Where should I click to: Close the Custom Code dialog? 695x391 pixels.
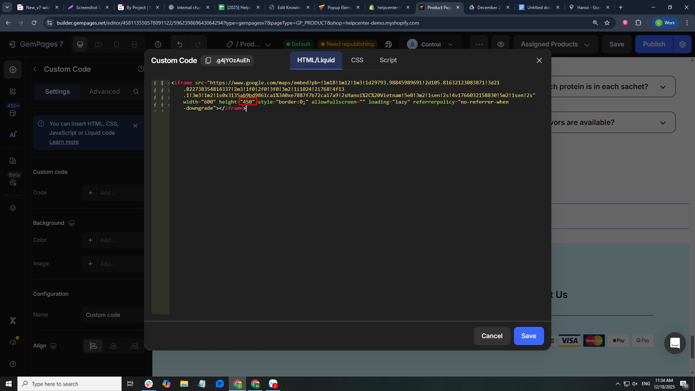[539, 60]
